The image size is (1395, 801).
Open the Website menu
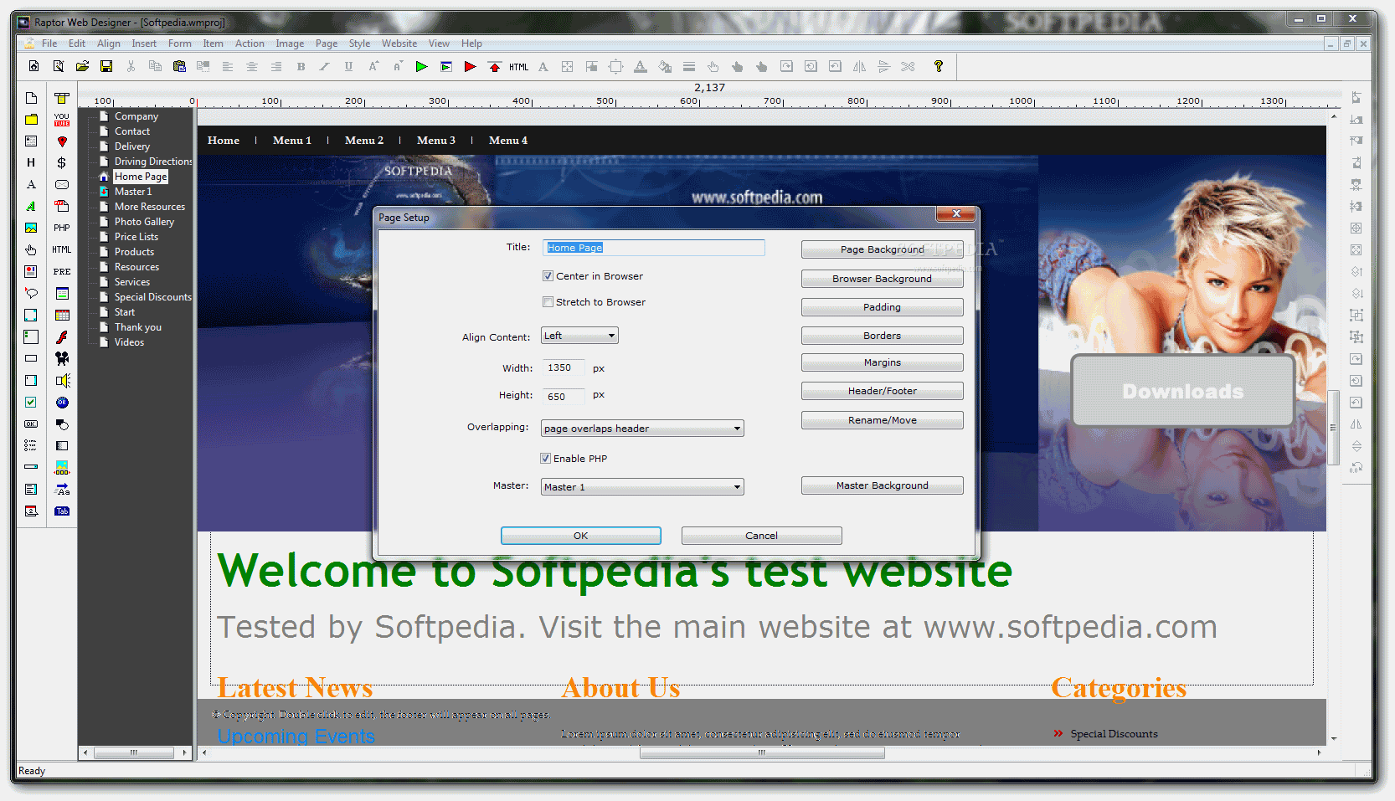pos(399,44)
